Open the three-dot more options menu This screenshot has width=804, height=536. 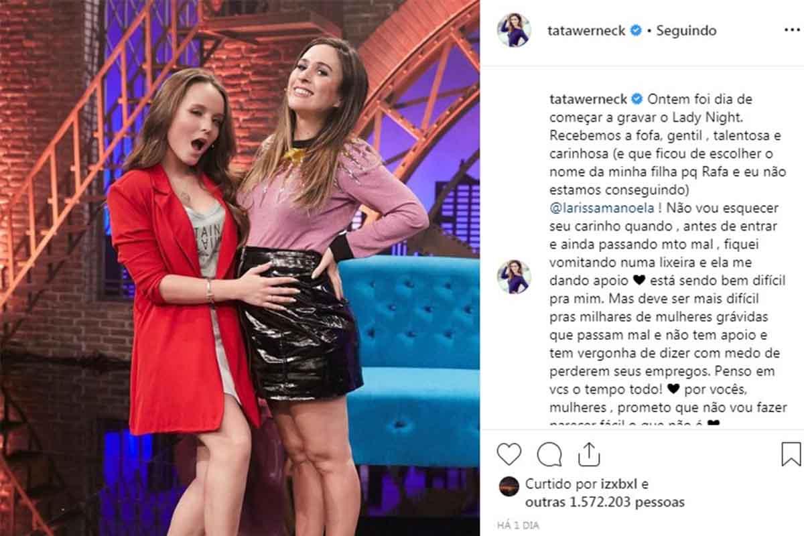pyautogui.click(x=791, y=31)
